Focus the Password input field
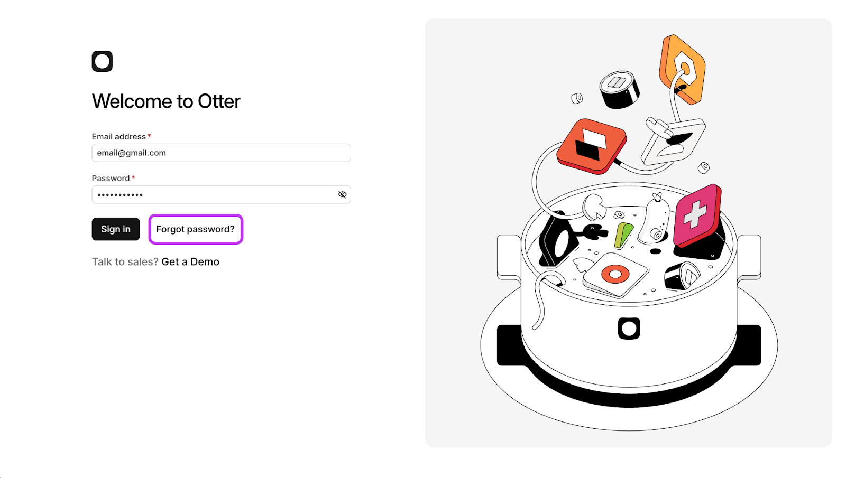The height and width of the screenshot is (478, 846). click(214, 194)
